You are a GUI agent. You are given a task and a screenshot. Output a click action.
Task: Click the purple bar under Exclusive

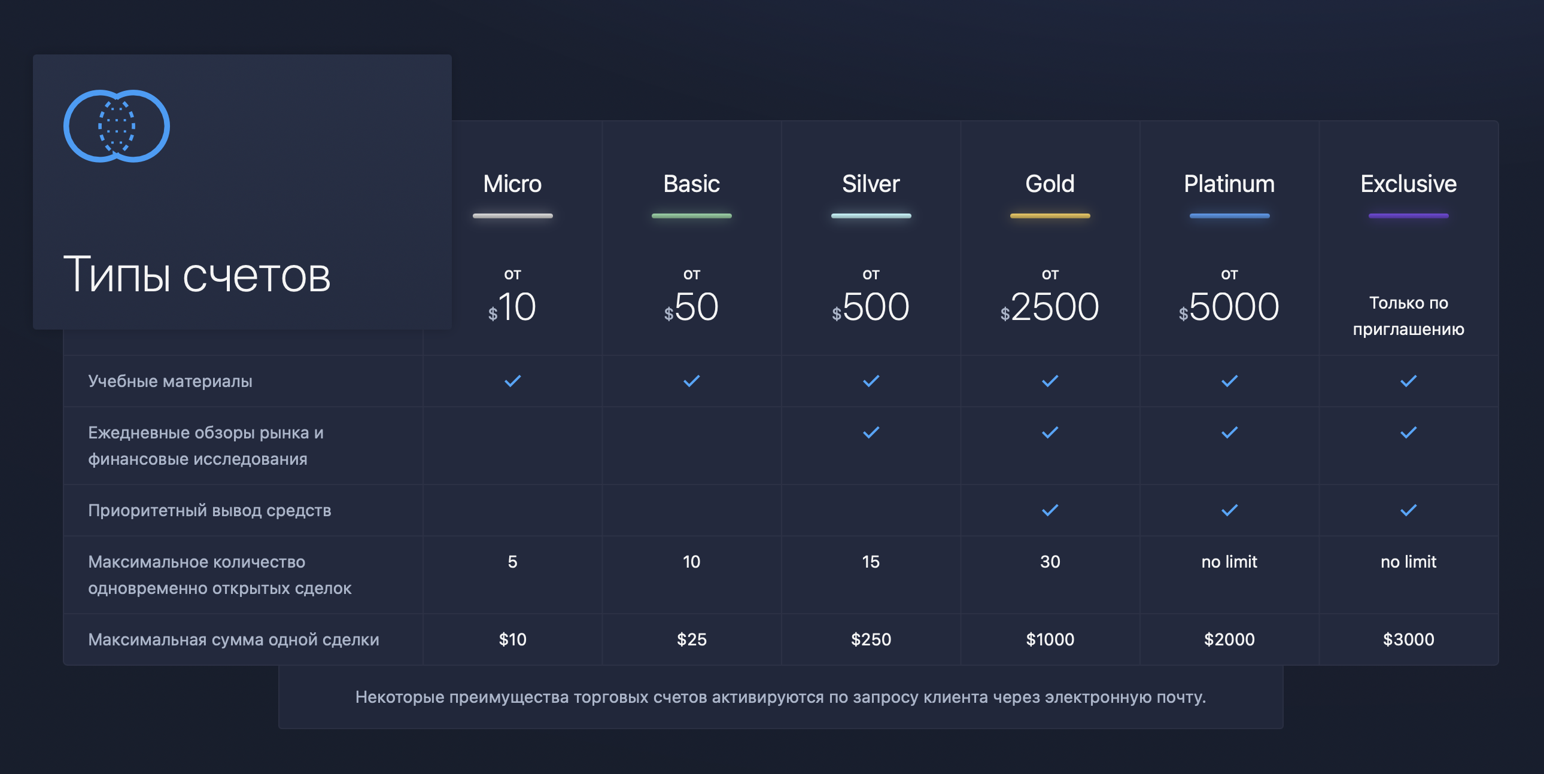coord(1408,216)
